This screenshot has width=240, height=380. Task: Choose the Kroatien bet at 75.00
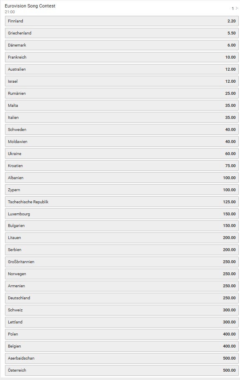tap(122, 166)
